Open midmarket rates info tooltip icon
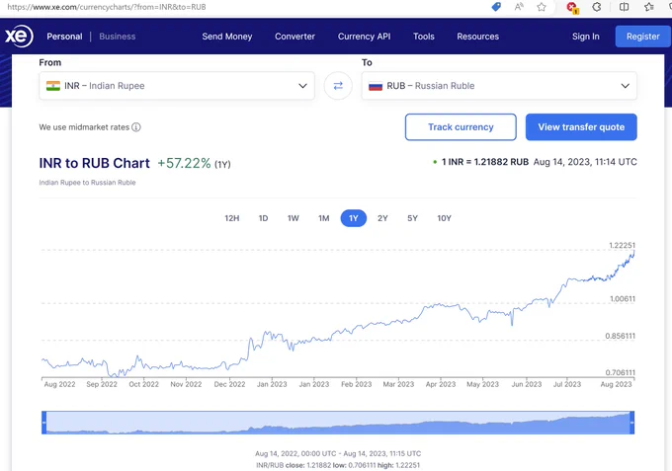The image size is (672, 471). point(136,127)
